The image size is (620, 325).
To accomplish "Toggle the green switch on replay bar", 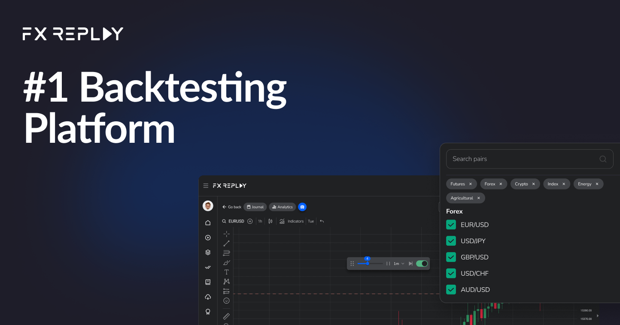I will coord(422,264).
